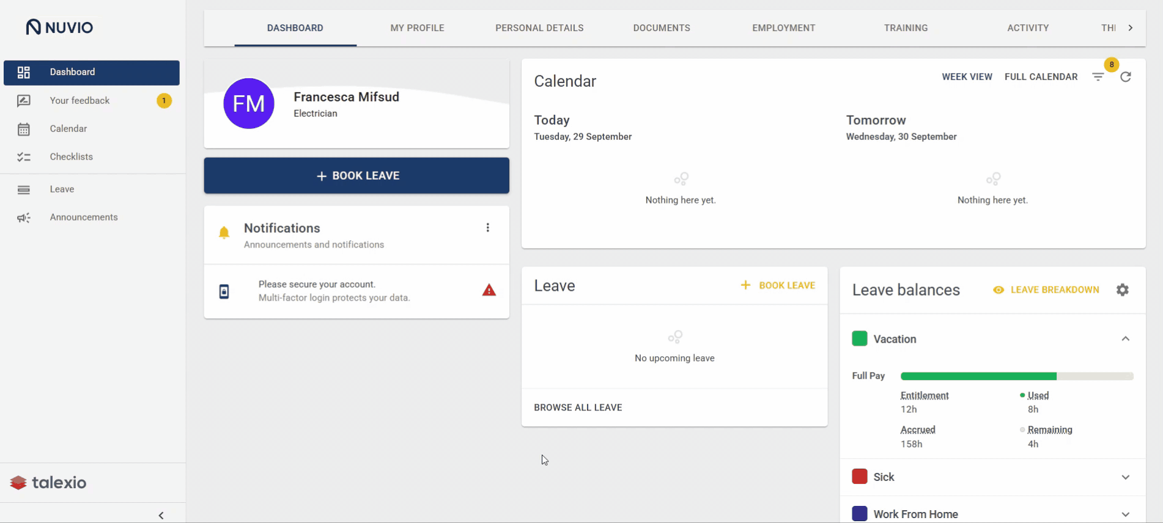Open Calendar in the sidebar
1163x523 pixels.
92,129
